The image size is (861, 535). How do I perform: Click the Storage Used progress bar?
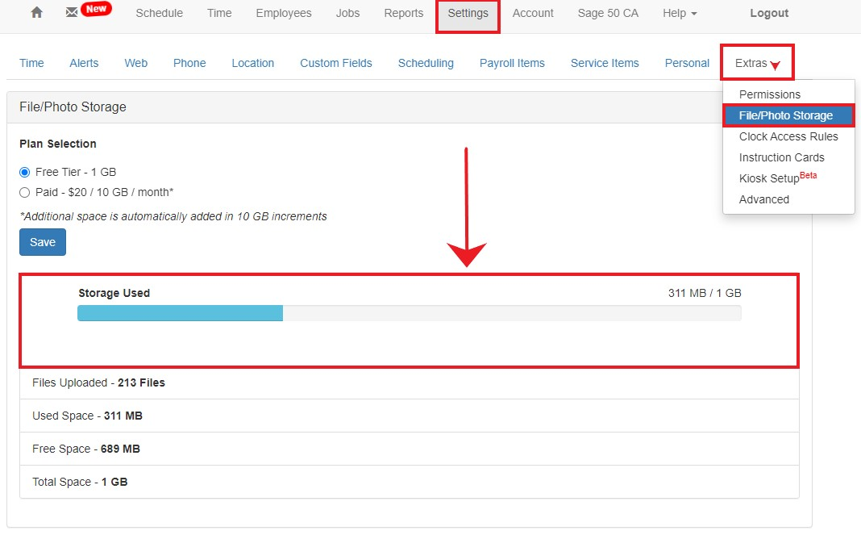409,313
